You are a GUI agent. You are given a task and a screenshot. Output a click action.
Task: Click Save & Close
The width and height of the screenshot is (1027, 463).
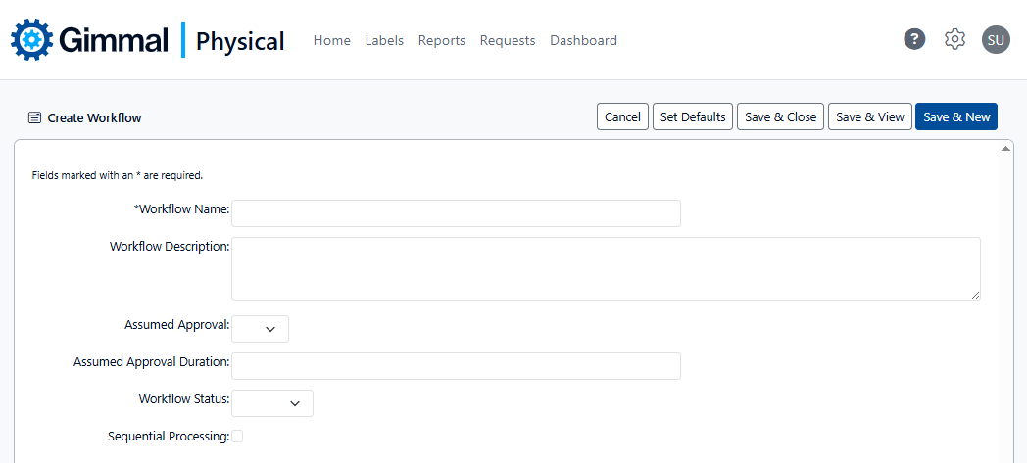point(780,116)
